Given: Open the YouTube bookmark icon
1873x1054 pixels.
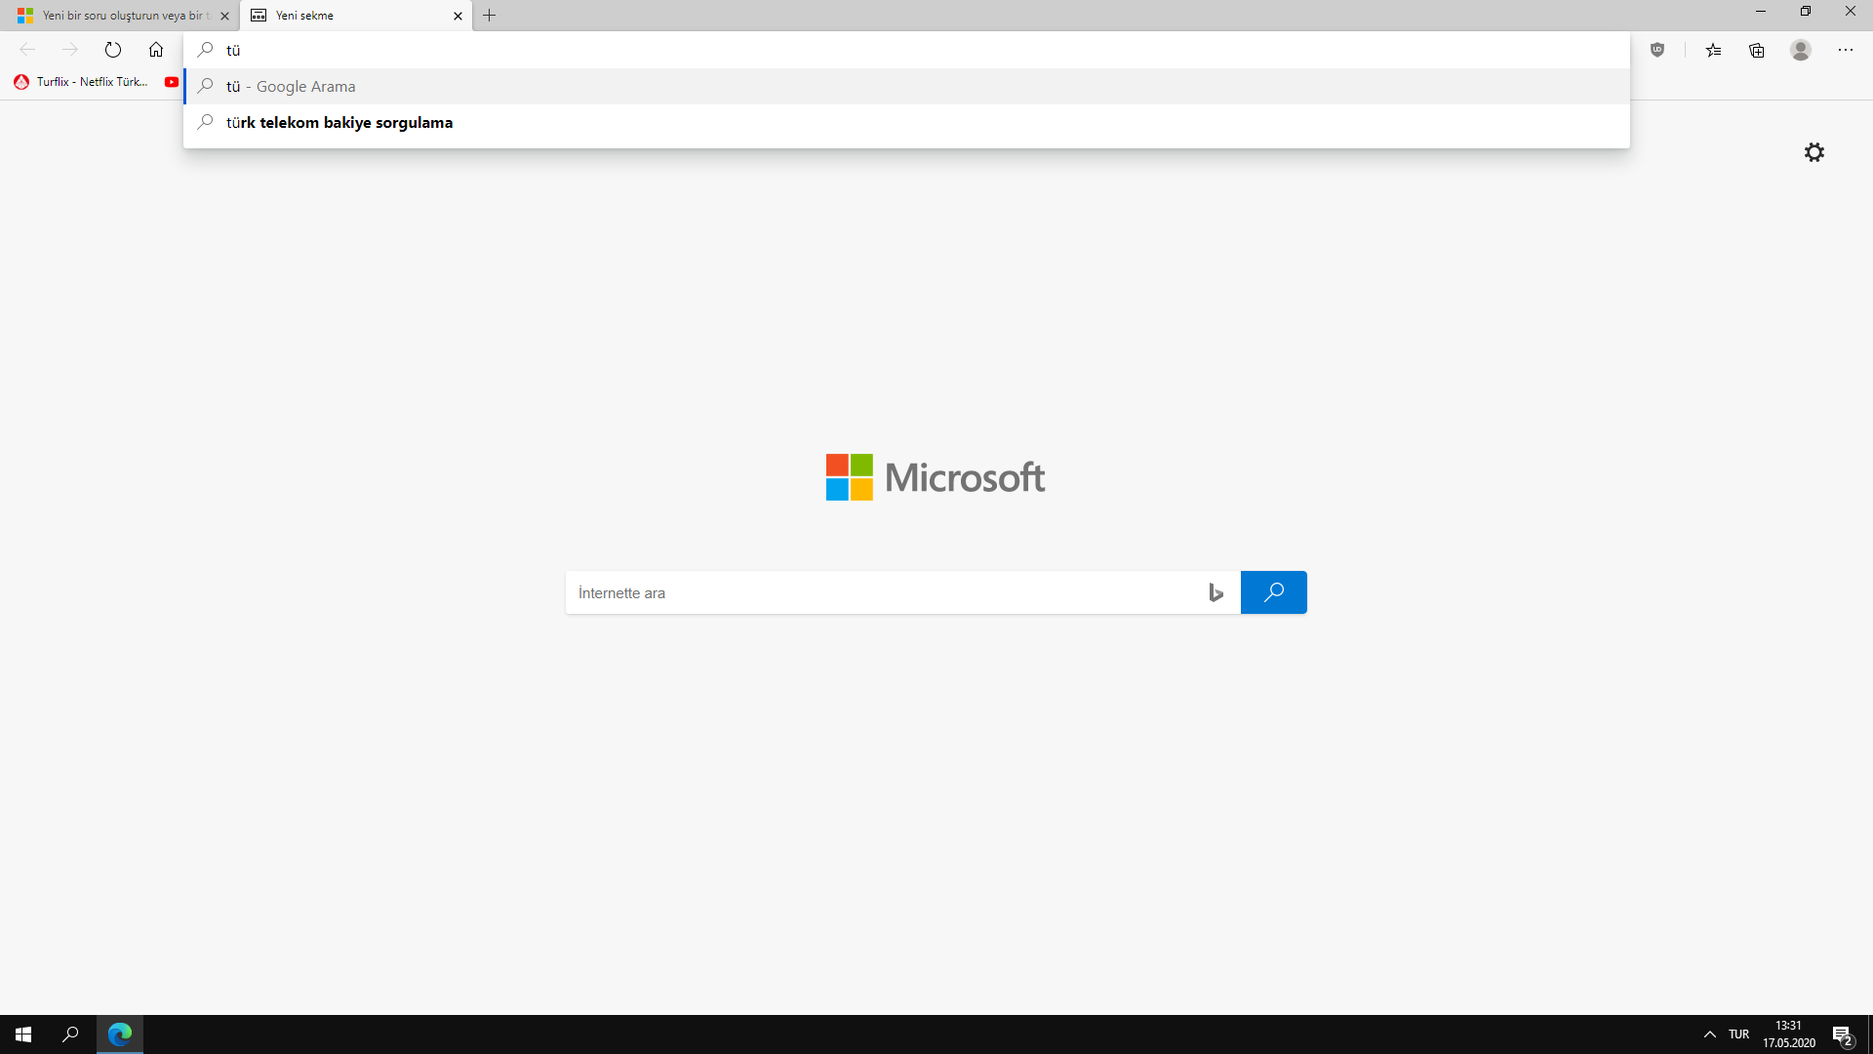Looking at the screenshot, I should click(x=172, y=82).
